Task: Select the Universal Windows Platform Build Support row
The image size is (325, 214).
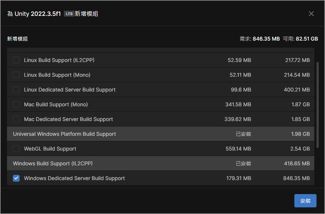Action: [x=161, y=134]
